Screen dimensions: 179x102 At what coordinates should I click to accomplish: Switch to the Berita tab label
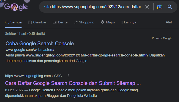click(x=63, y=22)
